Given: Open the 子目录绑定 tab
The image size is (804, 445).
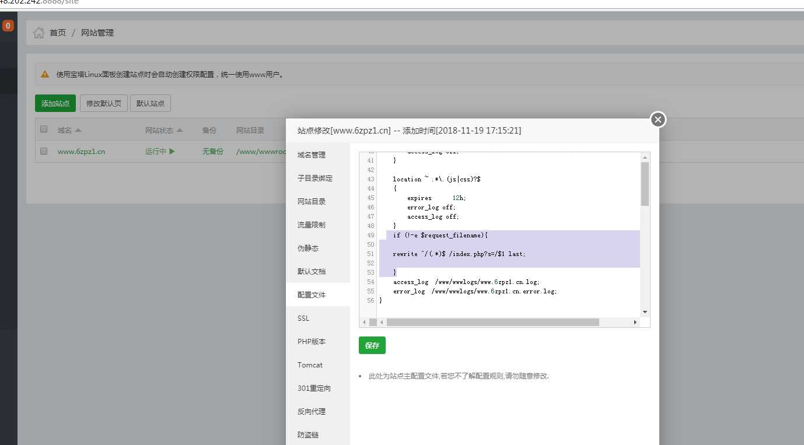Looking at the screenshot, I should pos(318,178).
